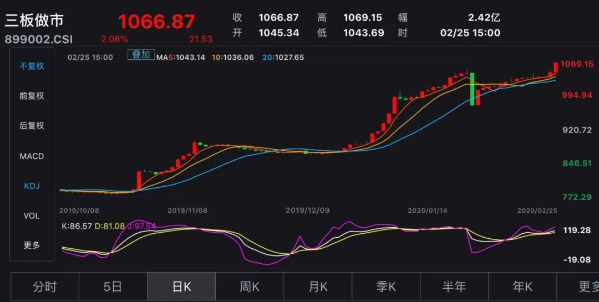
Task: Click the 2020/01/14 date axis label
Action: [x=428, y=211]
